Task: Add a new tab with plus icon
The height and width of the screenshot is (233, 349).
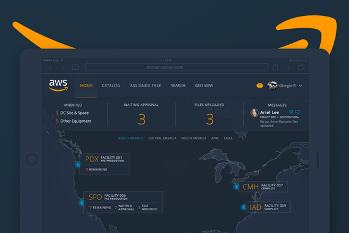Action: pos(288,67)
